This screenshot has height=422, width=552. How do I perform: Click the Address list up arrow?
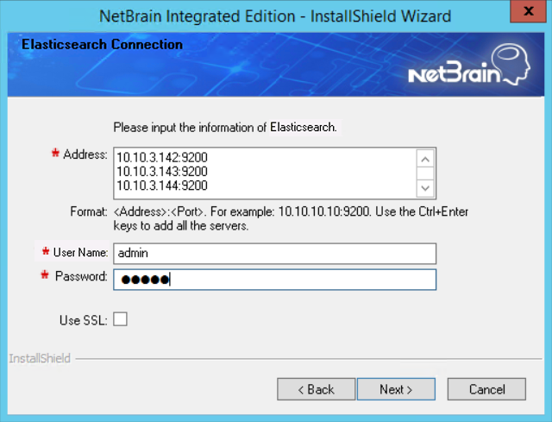click(x=425, y=160)
